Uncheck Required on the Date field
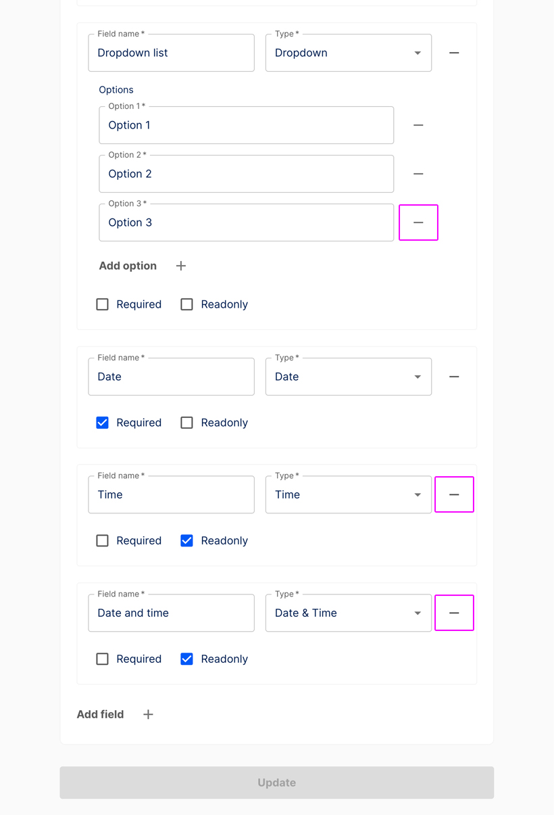The image size is (554, 815). [x=102, y=422]
